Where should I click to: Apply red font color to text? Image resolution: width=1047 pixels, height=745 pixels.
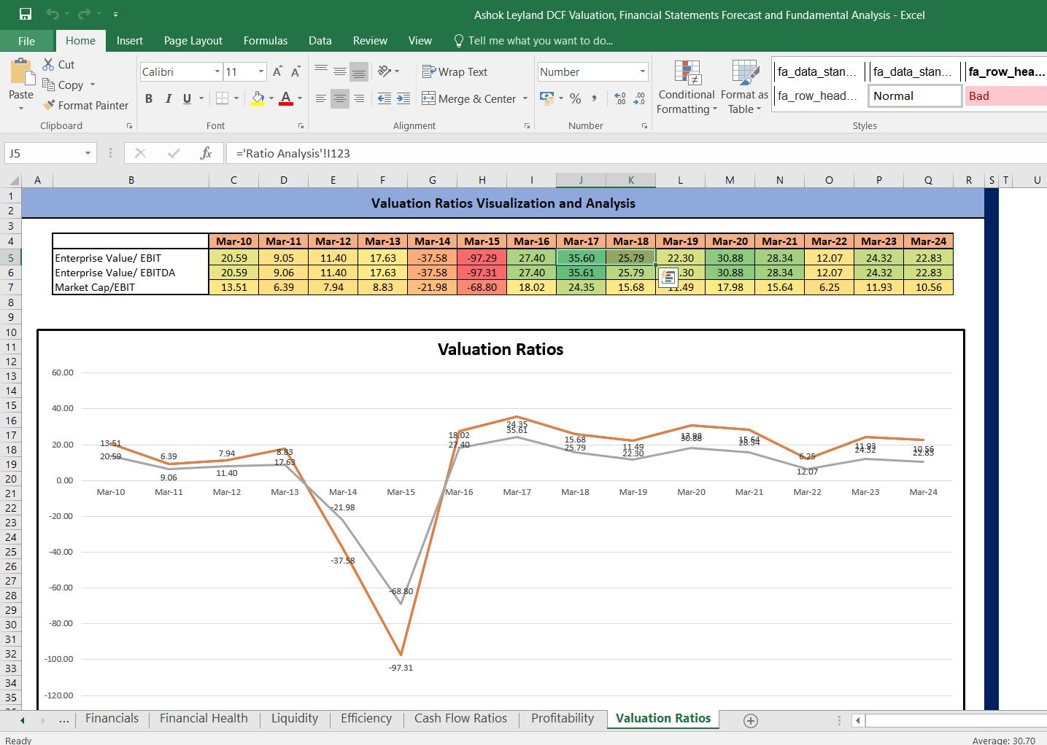click(286, 98)
